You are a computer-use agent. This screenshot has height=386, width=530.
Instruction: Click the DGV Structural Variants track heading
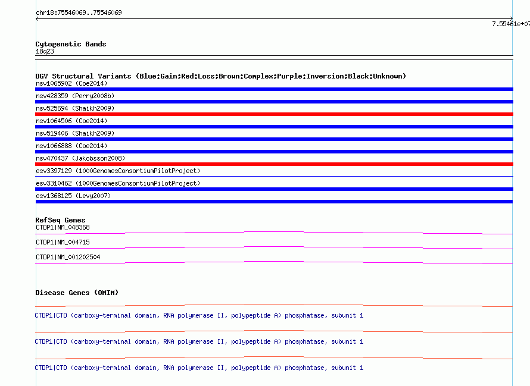click(221, 76)
